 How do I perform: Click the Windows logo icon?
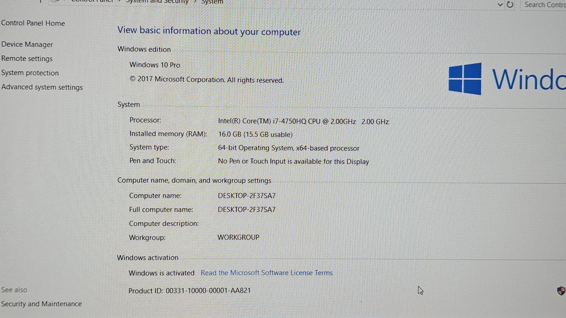tap(465, 79)
